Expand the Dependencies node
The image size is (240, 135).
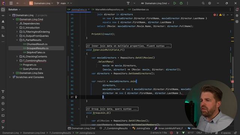[17, 24]
